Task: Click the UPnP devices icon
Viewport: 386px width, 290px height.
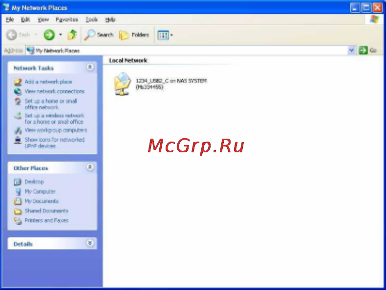Action: 18,140
